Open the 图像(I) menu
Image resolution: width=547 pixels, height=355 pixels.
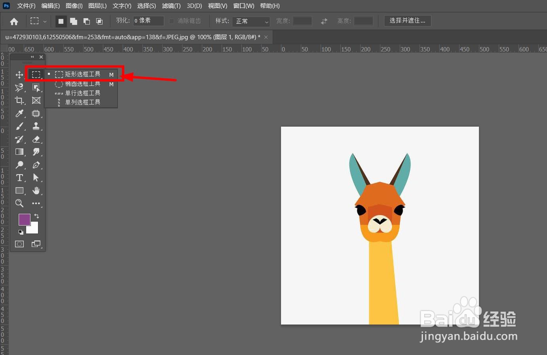tap(74, 6)
